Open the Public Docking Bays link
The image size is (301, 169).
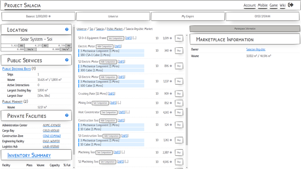pyautogui.click(x=16, y=69)
